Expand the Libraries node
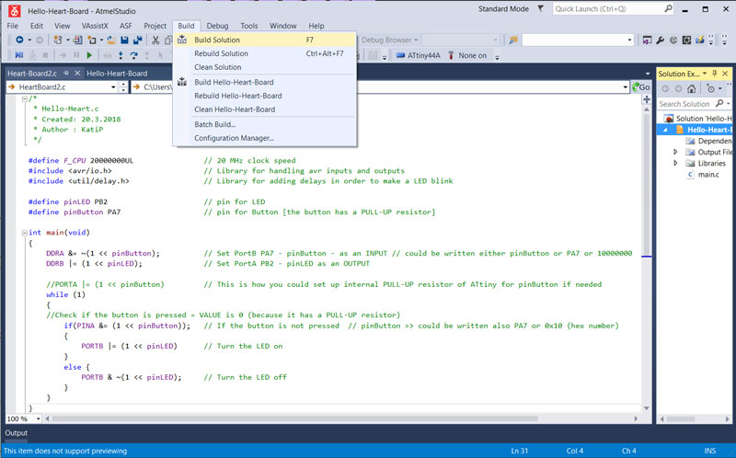This screenshot has width=736, height=458. point(675,164)
